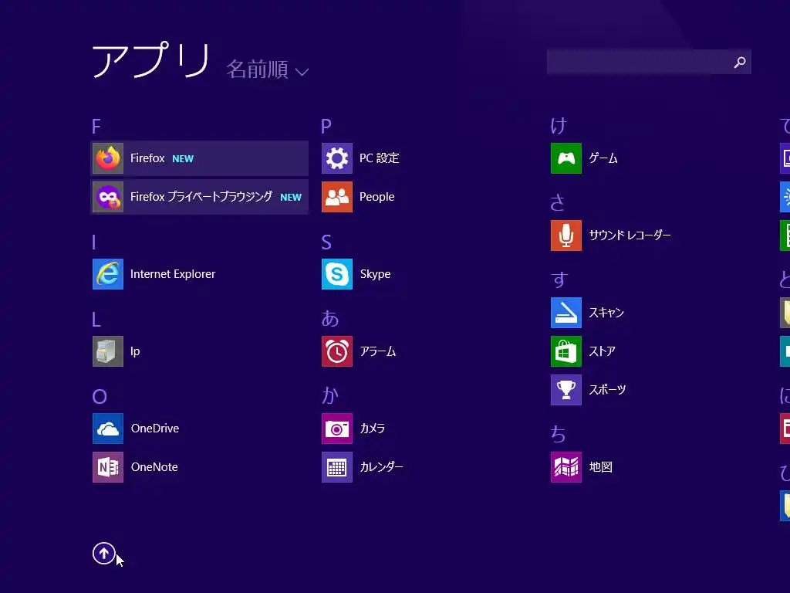Click 'Firefox プライベートブラウジング' label
Screen dimensions: 790x593
pos(201,197)
